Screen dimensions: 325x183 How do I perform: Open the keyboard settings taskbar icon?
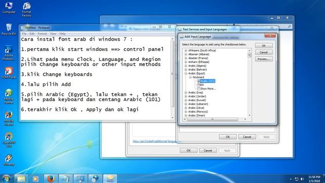110,178
